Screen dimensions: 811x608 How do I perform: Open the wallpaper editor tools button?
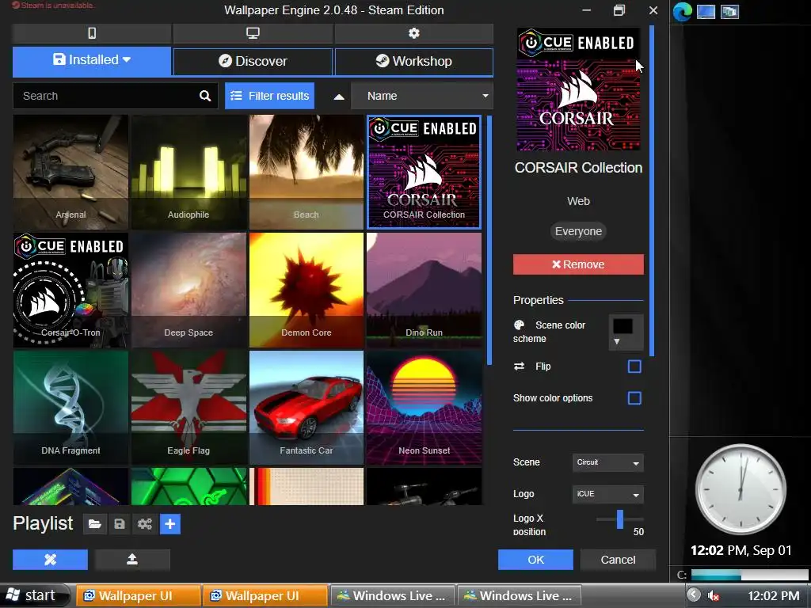(x=50, y=560)
